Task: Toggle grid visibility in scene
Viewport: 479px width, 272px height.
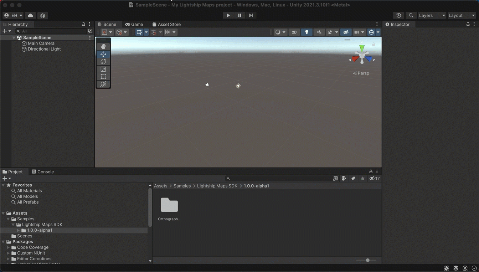Action: pos(139,32)
